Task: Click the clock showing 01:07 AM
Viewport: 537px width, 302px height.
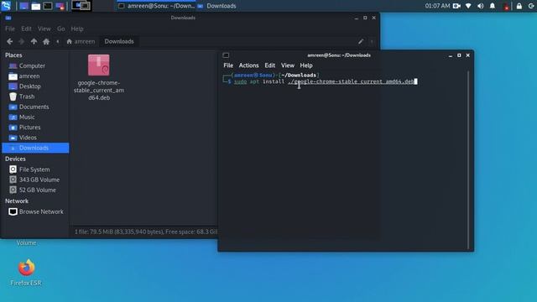Action: pyautogui.click(x=437, y=6)
